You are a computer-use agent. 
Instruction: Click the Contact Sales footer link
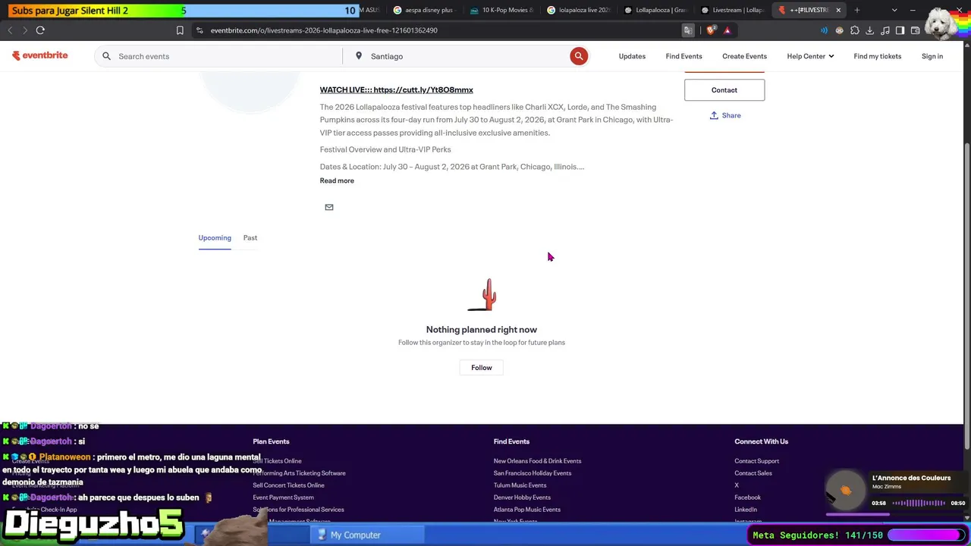753,473
